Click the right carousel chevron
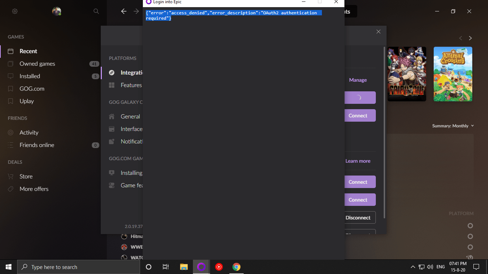The image size is (488, 274). pos(470,38)
